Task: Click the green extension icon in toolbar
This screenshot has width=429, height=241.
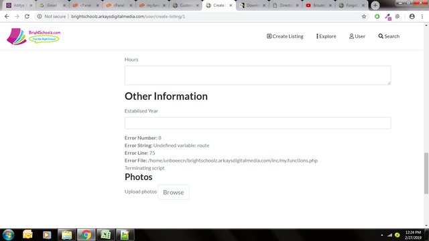Action: click(377, 16)
